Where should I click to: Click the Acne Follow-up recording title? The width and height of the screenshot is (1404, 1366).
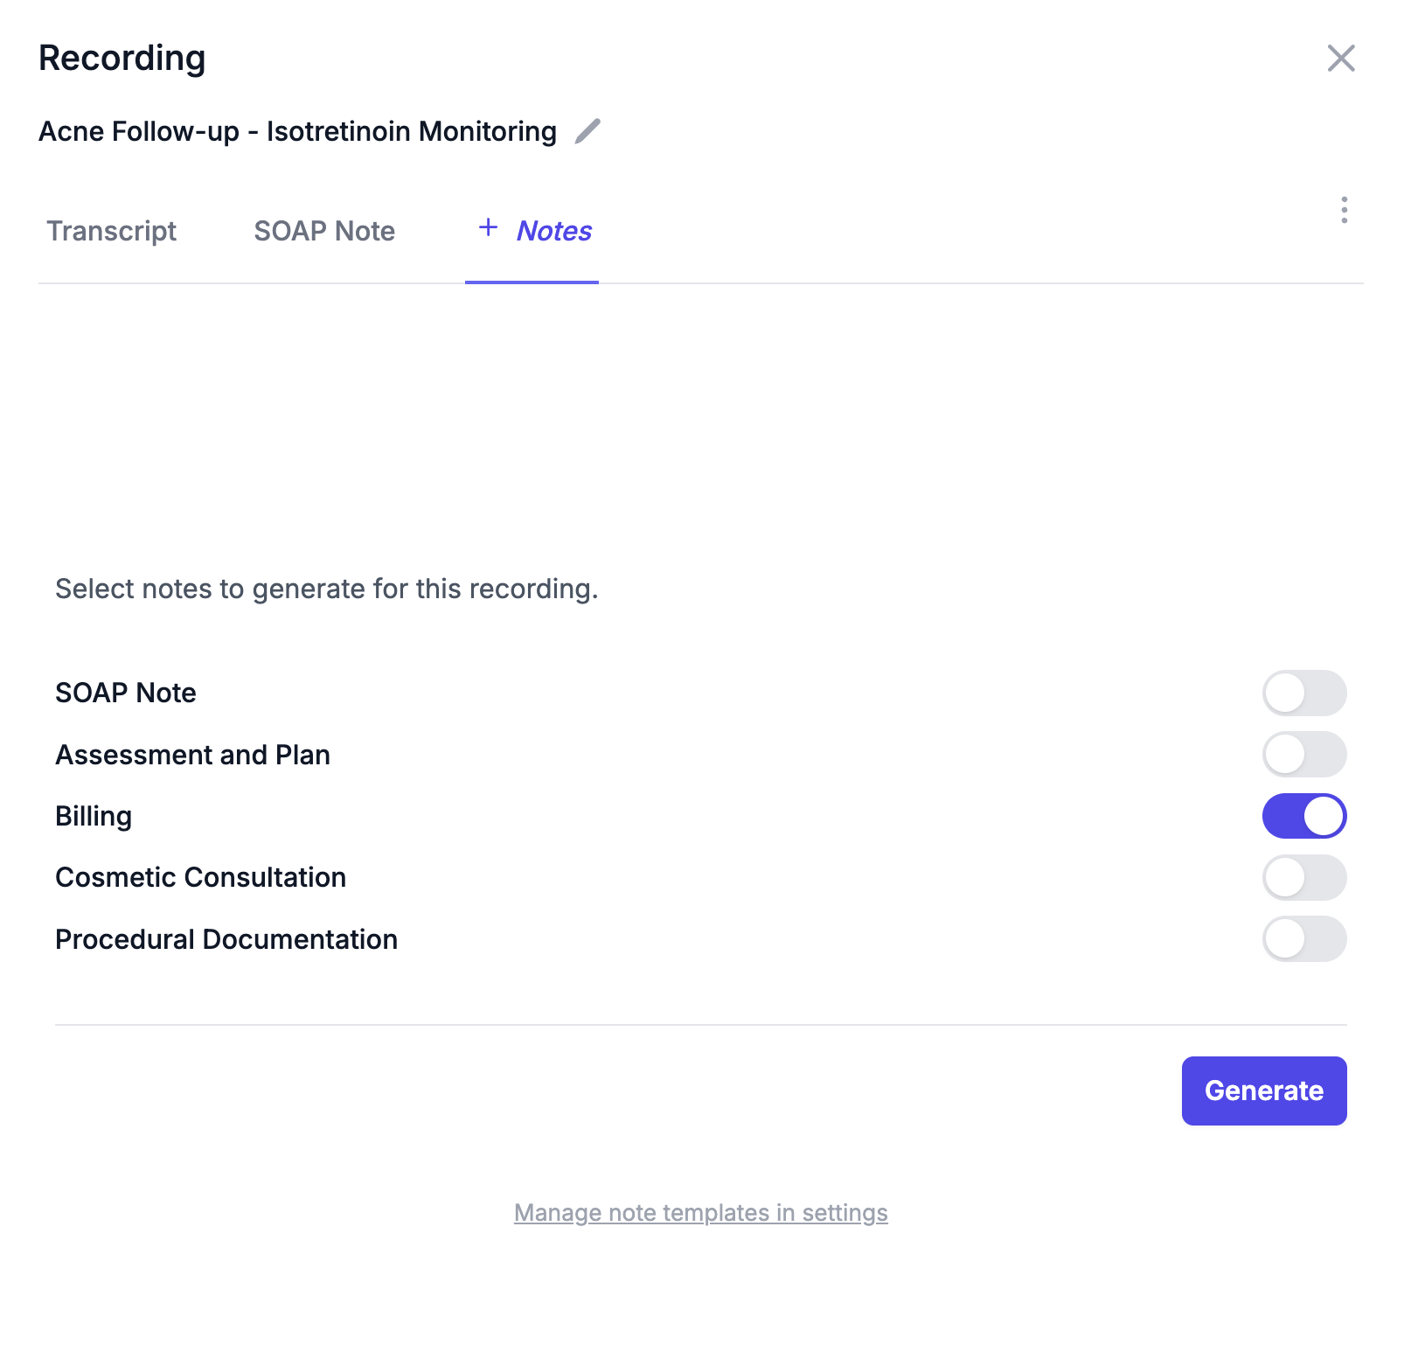297,131
